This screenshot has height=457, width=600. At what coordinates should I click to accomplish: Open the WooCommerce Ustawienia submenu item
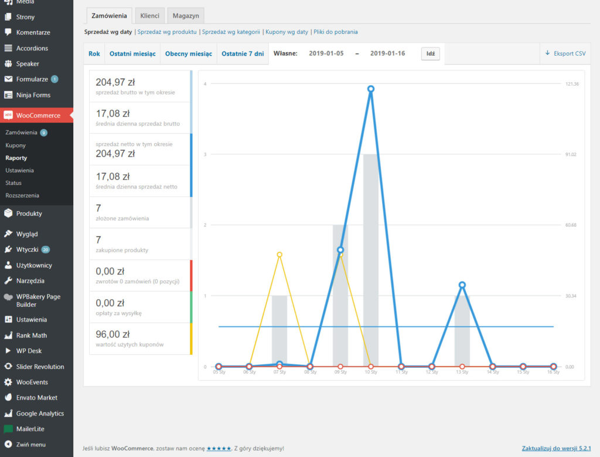coord(19,171)
